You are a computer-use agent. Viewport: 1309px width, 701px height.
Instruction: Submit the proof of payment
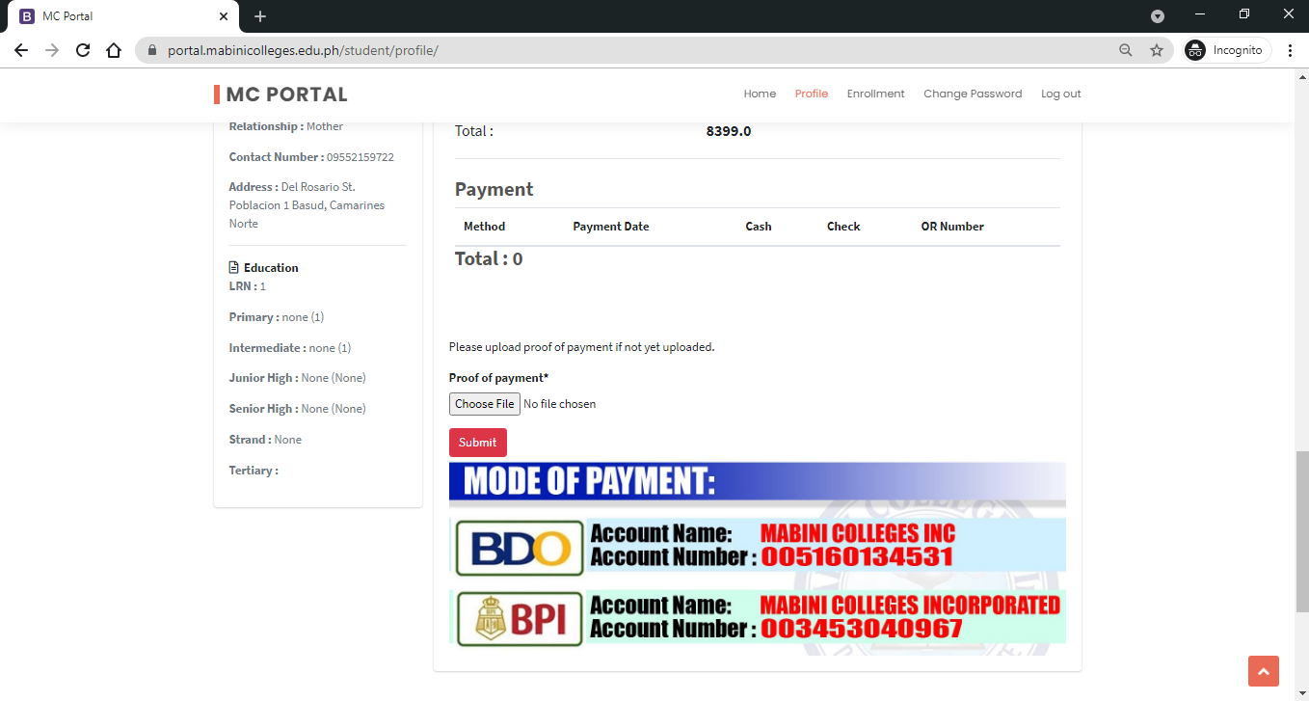click(x=477, y=443)
